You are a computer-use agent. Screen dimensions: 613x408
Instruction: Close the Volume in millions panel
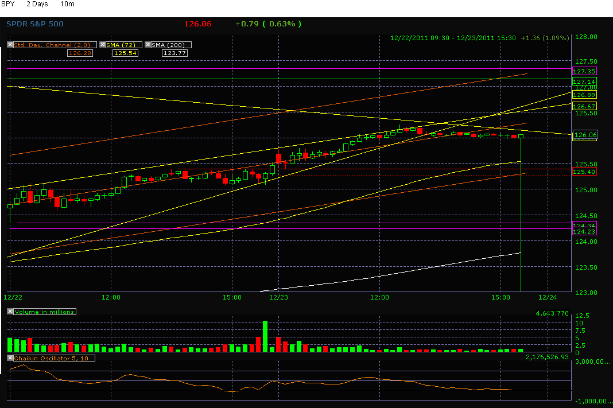(10, 312)
